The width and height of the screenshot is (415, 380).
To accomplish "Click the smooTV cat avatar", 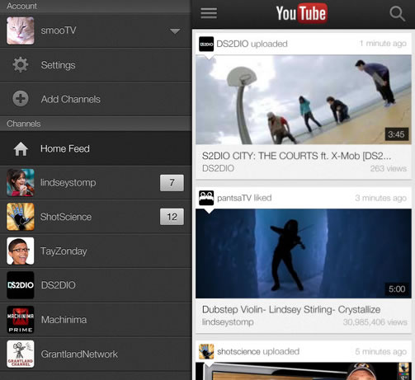I will (x=21, y=30).
